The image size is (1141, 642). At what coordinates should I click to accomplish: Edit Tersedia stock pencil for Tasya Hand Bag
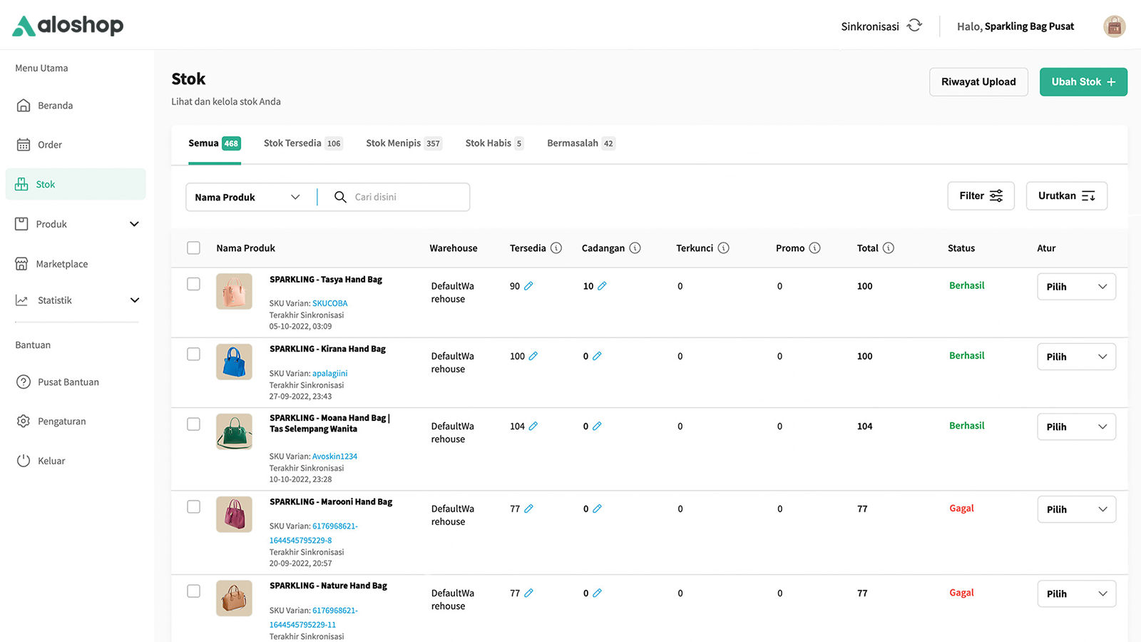[x=528, y=286]
